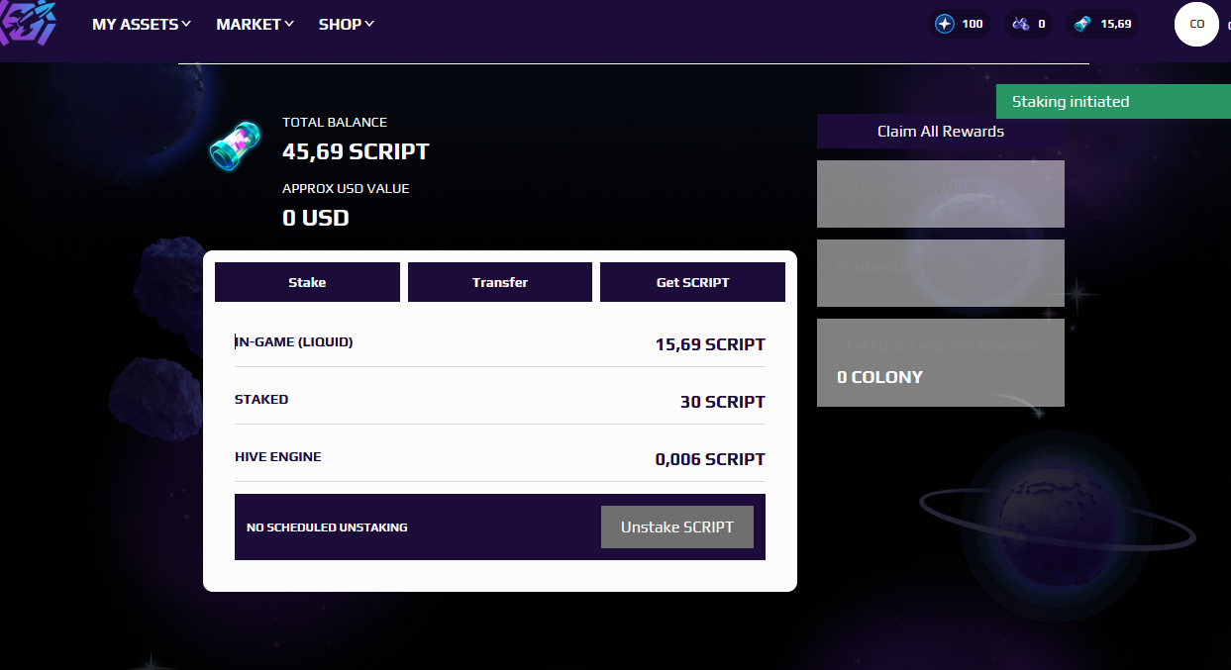The height and width of the screenshot is (670, 1231).
Task: Click the purple crystal resource icon showing 0
Action: coord(1019,24)
